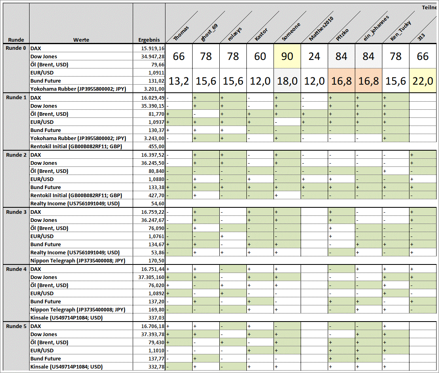Select the Runde 4 label
The image size is (439, 373).
(16, 269)
